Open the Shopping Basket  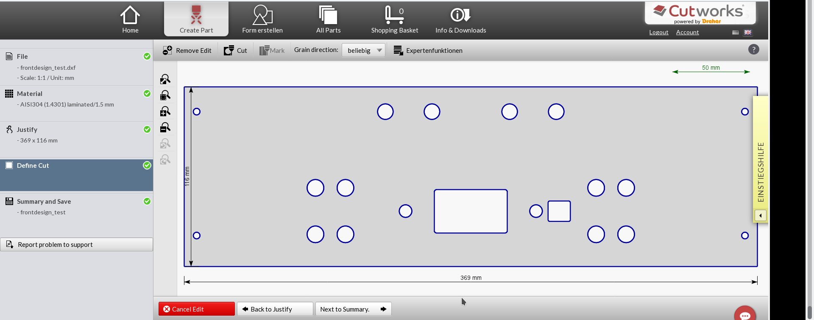[394, 19]
